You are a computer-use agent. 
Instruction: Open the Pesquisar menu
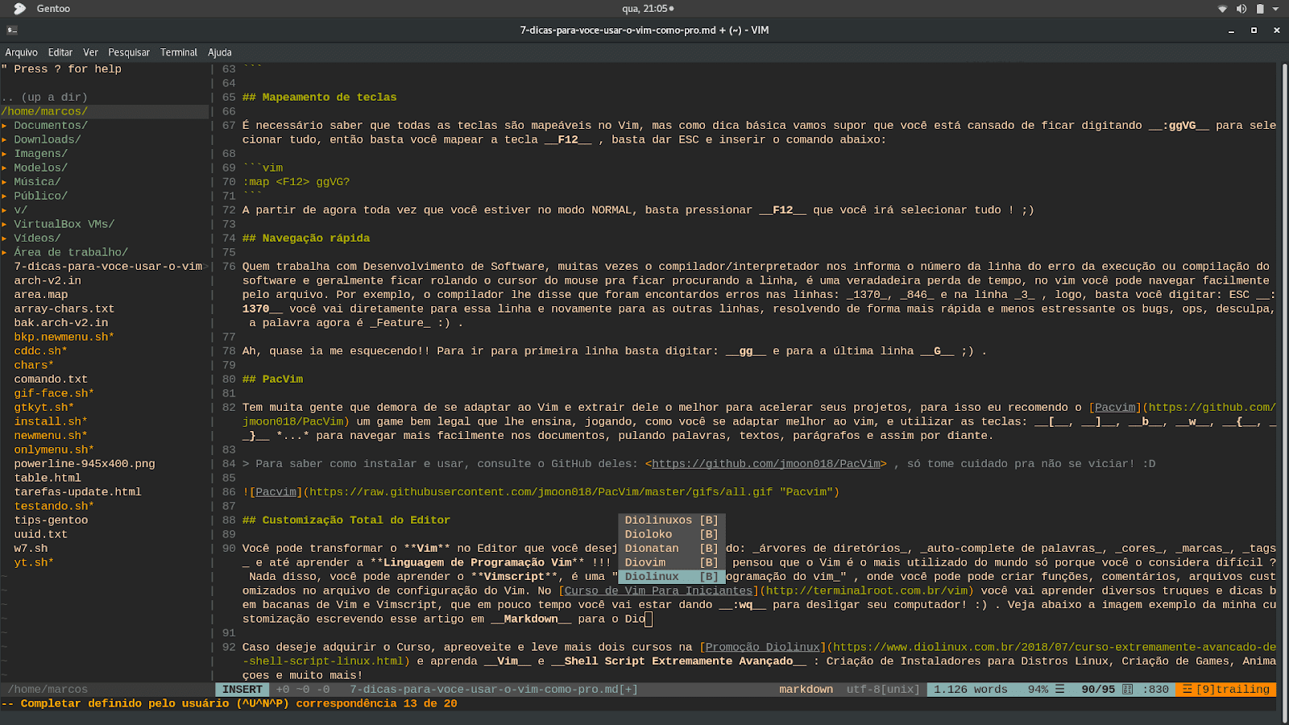(128, 52)
